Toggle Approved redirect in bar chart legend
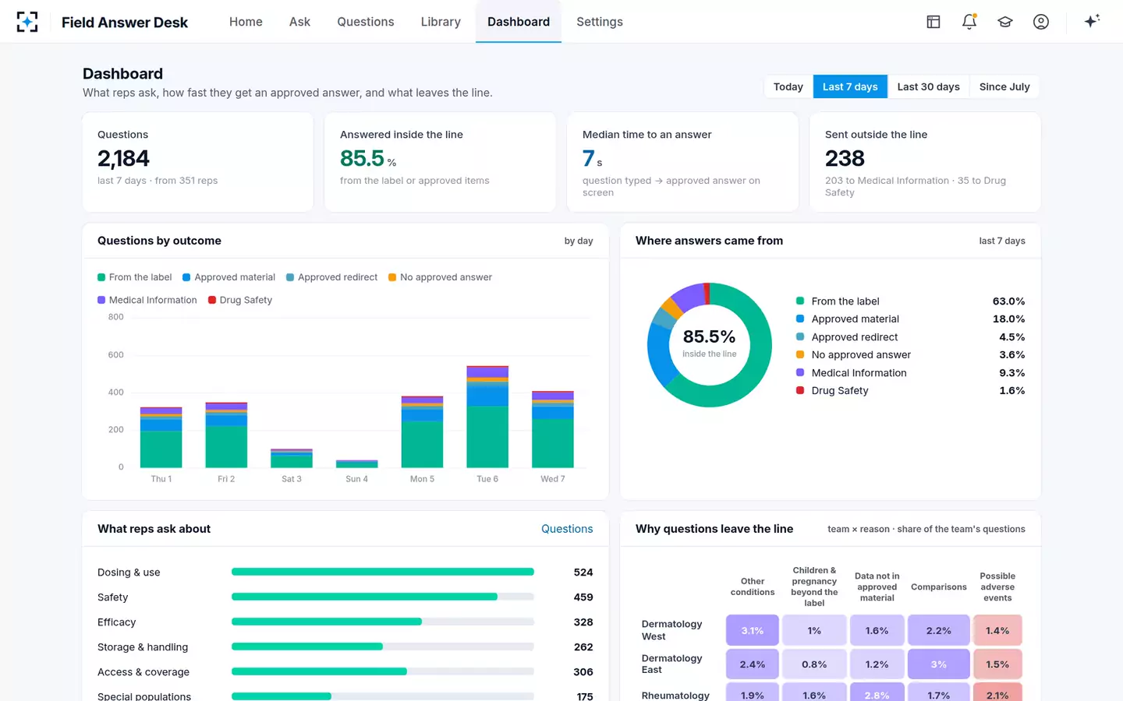Image resolution: width=1123 pixels, height=701 pixels. click(332, 277)
